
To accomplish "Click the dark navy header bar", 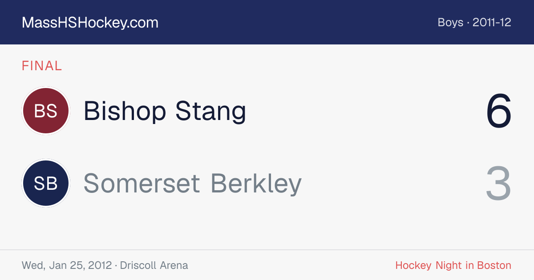I will [267, 22].
